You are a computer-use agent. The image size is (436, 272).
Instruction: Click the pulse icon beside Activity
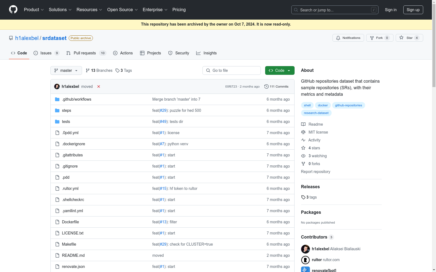[x=303, y=140]
